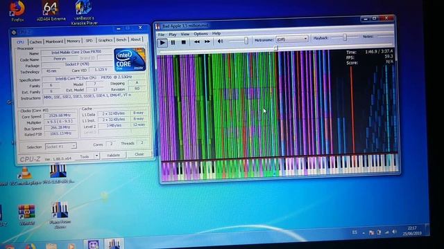The image size is (444, 249).
Task: Click the FPS value 59.3
Action: (388, 57)
